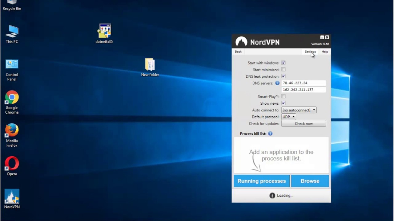Enable the Start minimized checkbox
Screen dimensions: 394x221
point(283,70)
